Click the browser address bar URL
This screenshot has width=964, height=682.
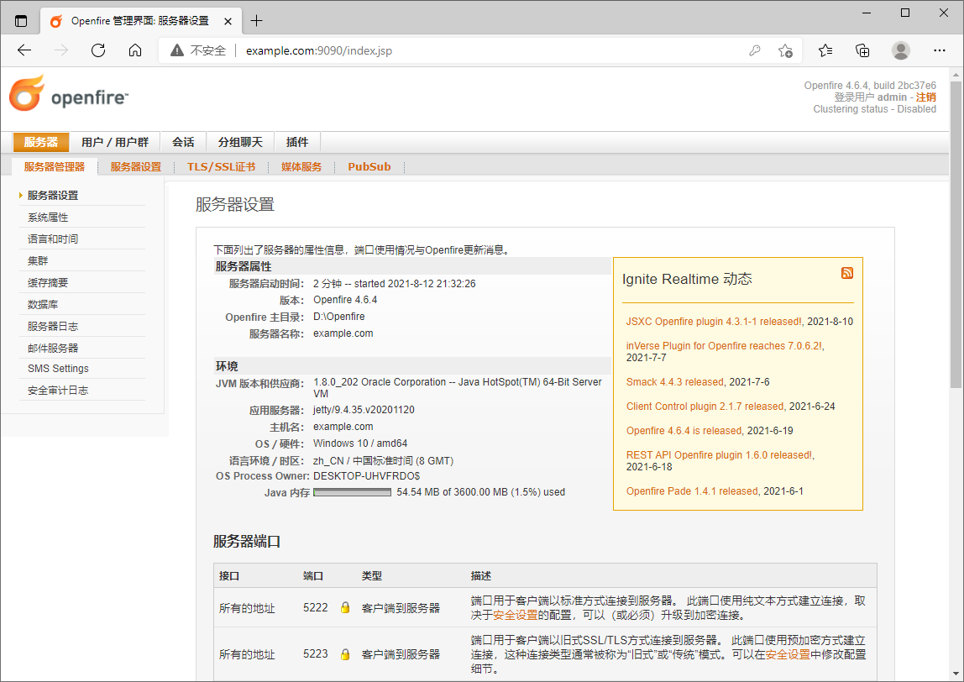pyautogui.click(x=319, y=50)
